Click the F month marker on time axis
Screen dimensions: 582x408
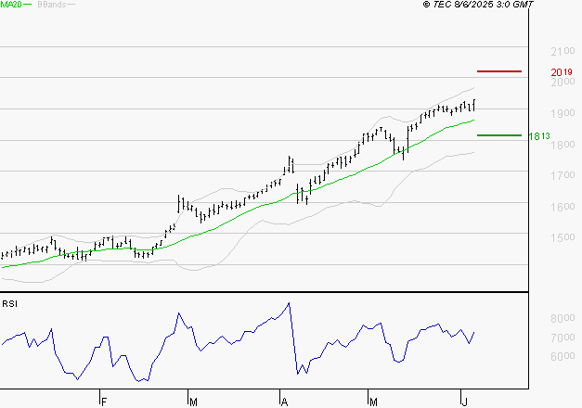pyautogui.click(x=104, y=402)
